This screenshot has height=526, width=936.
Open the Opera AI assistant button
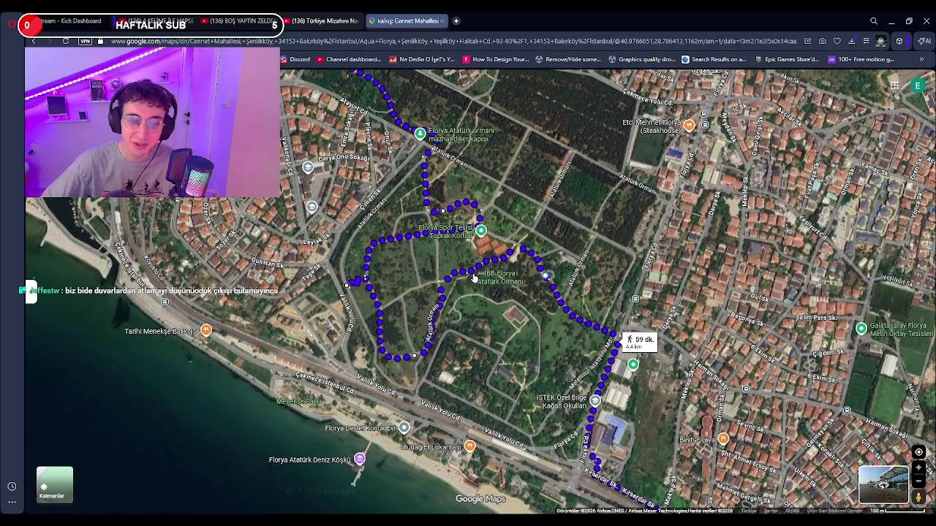[x=924, y=41]
